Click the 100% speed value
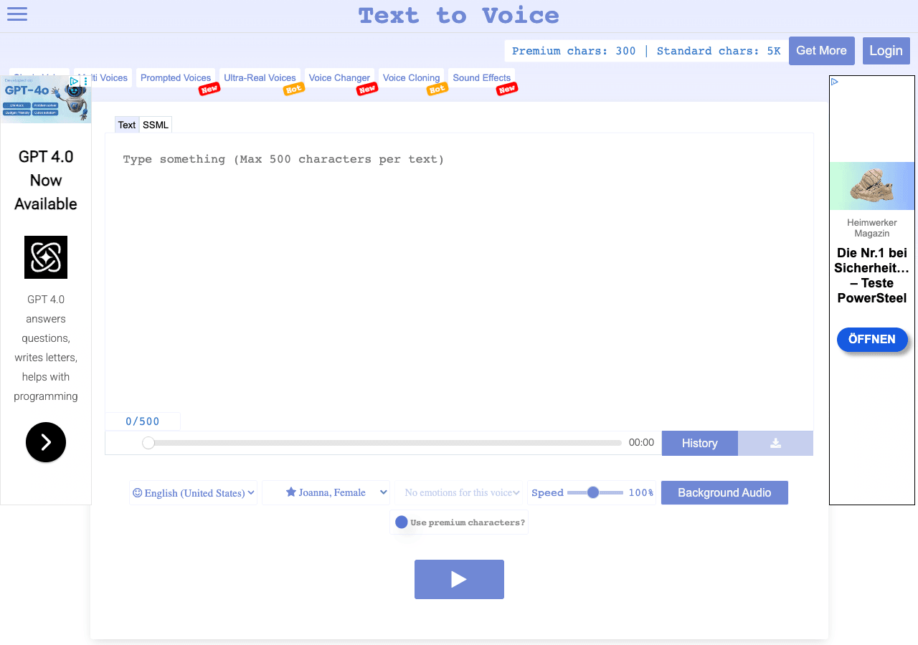Image resolution: width=918 pixels, height=645 pixels. pos(641,493)
